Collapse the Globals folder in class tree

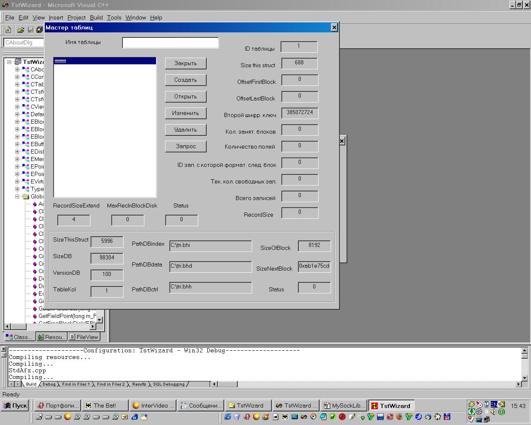[x=17, y=196]
